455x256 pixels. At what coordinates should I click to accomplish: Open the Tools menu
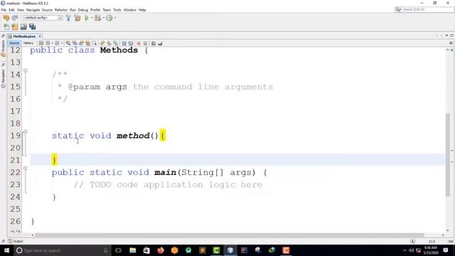click(x=117, y=10)
